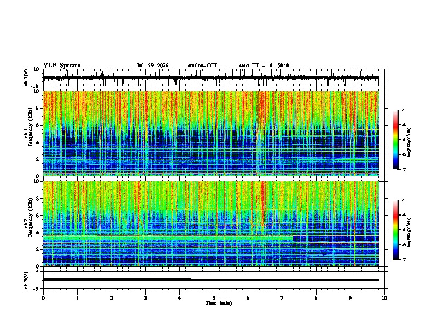Click the ch.3 voltage trace line
Viewport: 433px width, 334px height.
pyautogui.click(x=211, y=280)
